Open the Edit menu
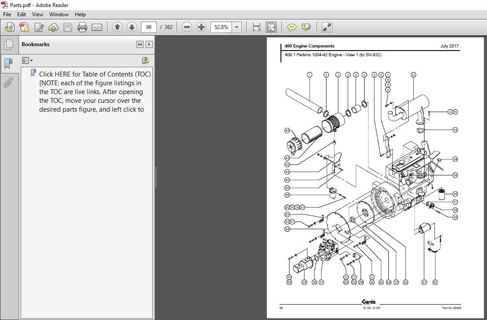The image size is (487, 320). (x=22, y=14)
